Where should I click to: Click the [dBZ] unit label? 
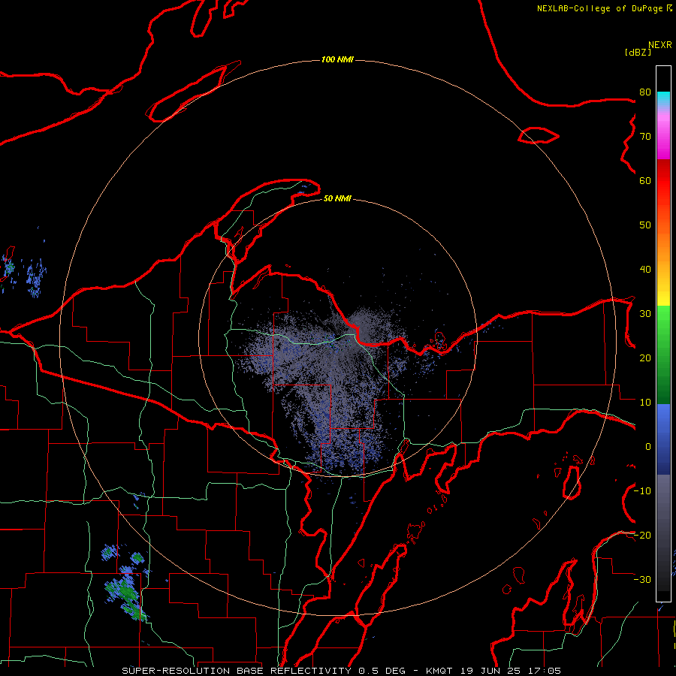coord(638,53)
